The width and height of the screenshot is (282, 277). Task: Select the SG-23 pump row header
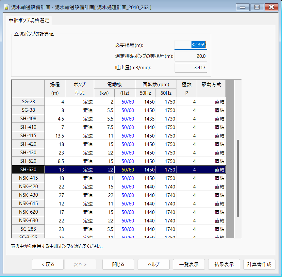(x=28, y=102)
